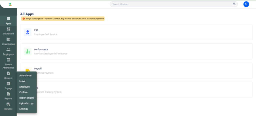Open Report Engine from submenu
Screen dimensions: 256x116
pos(26,98)
